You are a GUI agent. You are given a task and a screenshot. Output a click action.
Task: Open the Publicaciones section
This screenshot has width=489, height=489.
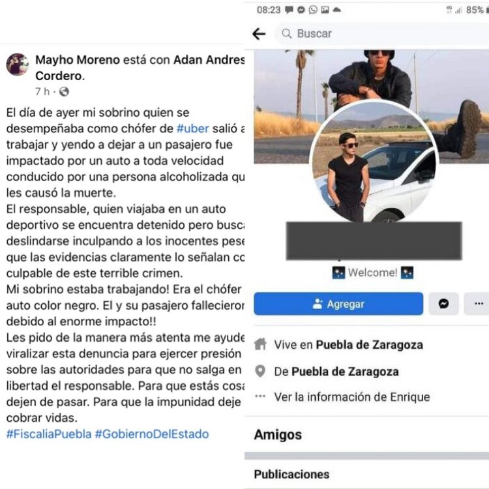coord(291,474)
